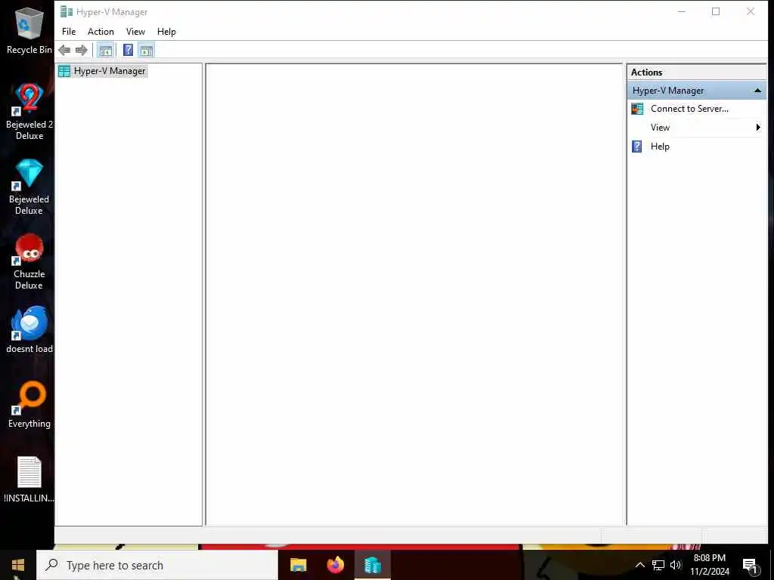Open Firefox from the taskbar
774x580 pixels.
(336, 565)
